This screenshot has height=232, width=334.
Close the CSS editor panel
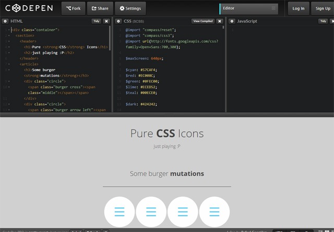point(220,21)
